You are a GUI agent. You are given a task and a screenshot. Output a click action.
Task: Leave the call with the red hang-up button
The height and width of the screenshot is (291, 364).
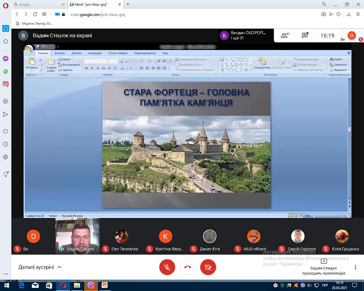click(x=187, y=267)
